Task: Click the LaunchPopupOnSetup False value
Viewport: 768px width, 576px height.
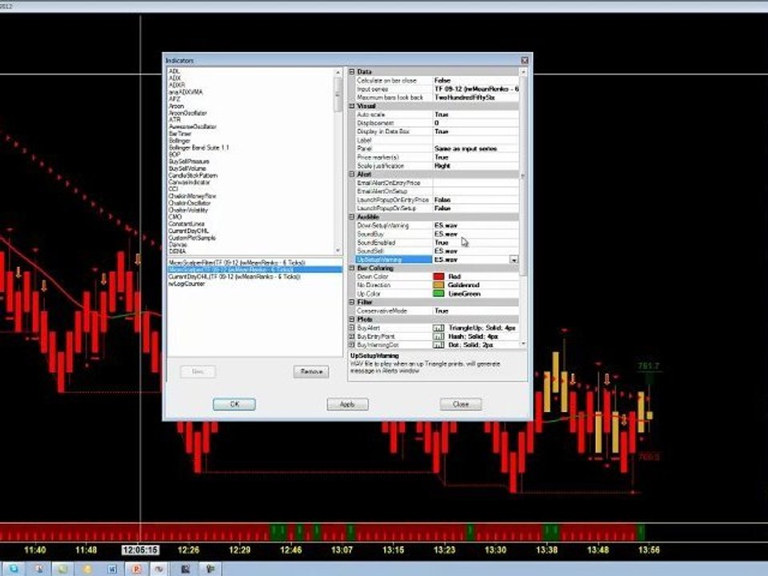Action: (x=475, y=208)
